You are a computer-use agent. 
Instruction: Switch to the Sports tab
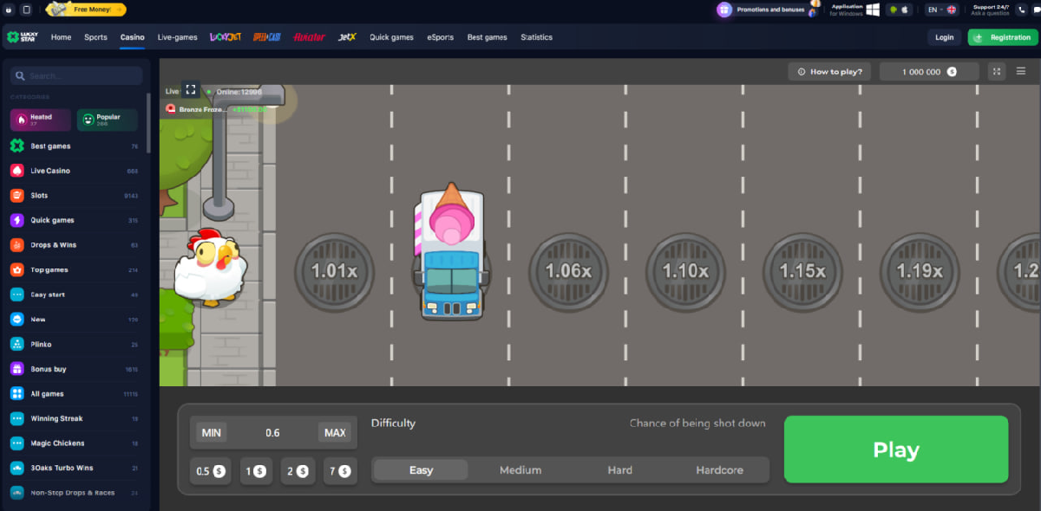(95, 37)
